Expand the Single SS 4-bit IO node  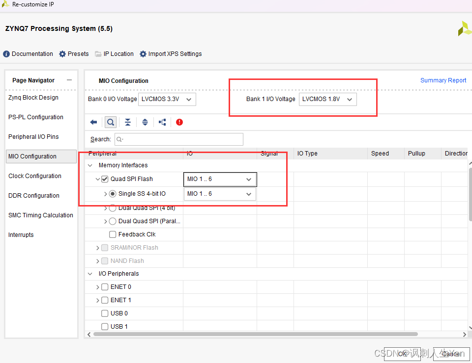tap(106, 194)
